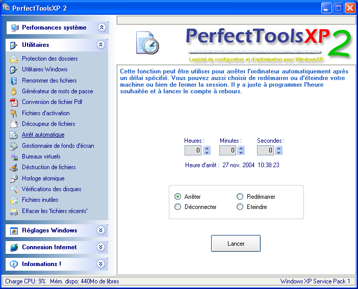The image size is (358, 289).
Task: Click the Minutes input field
Action: (227, 150)
